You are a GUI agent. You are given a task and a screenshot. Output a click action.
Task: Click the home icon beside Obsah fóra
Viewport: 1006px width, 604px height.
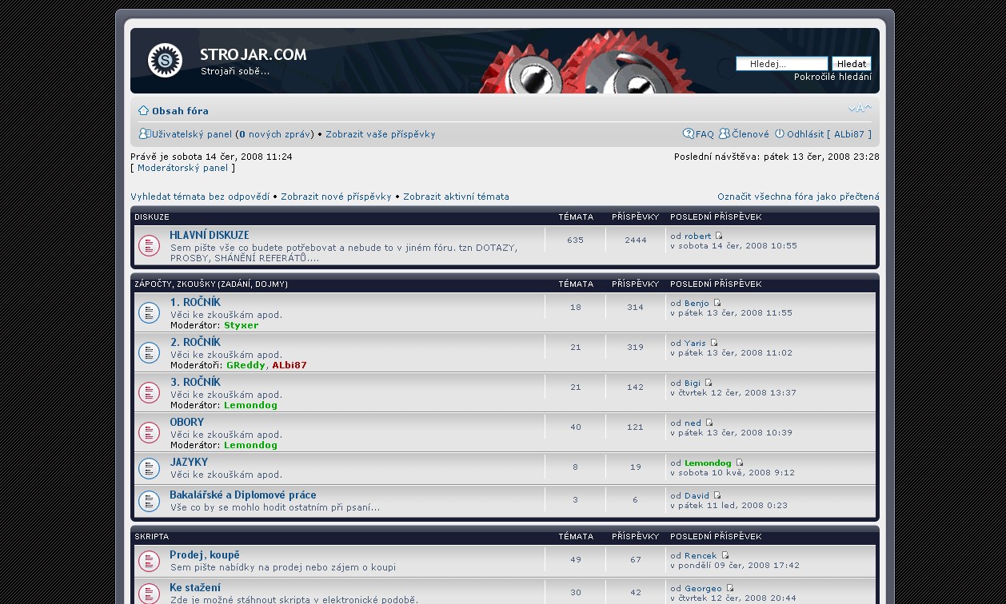[143, 110]
